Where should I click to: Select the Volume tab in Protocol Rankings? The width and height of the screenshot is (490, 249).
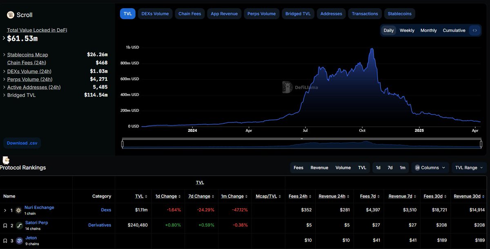343,168
